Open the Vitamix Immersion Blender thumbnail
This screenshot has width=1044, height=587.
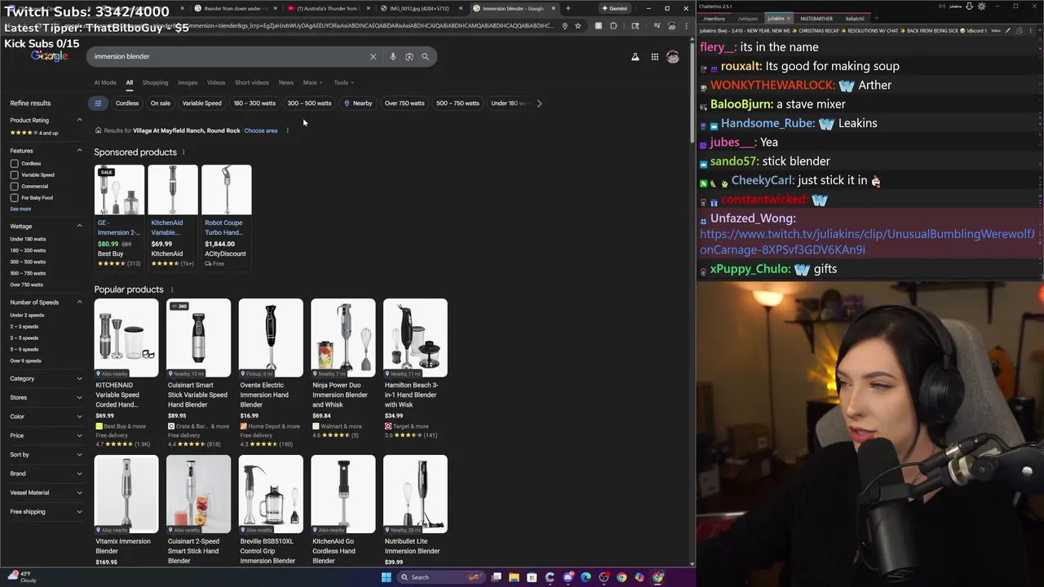[x=126, y=494]
